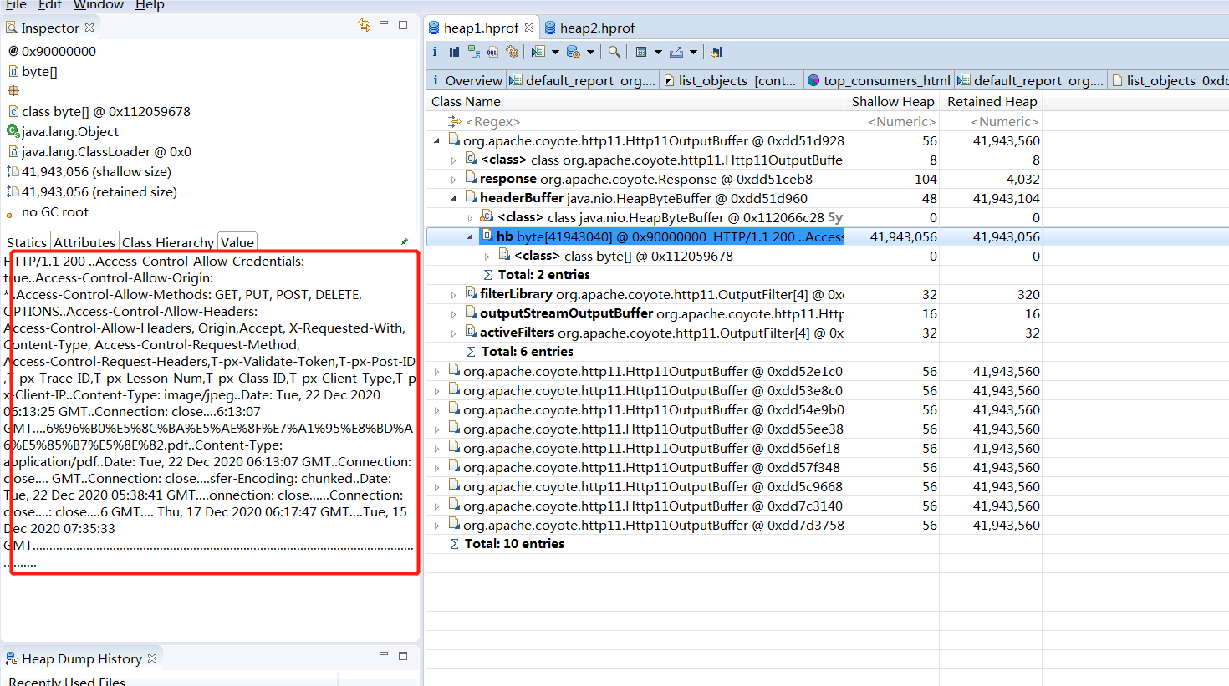Image resolution: width=1229 pixels, height=686 pixels.
Task: Click the last toolbar icon with bar chart
Action: (x=716, y=52)
